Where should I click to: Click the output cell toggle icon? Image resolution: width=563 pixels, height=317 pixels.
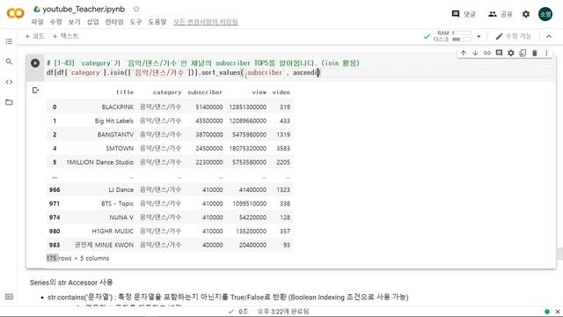[35, 90]
